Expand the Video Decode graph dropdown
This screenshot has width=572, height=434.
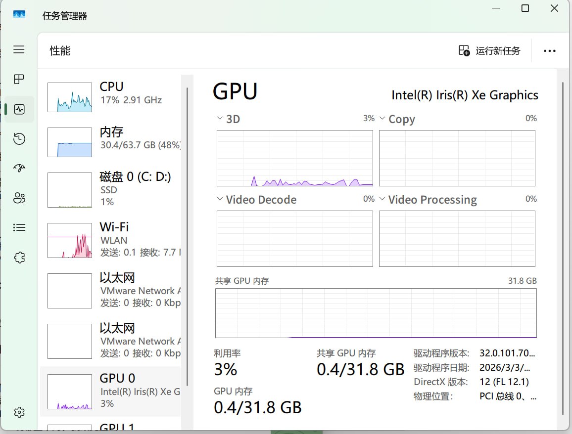point(220,199)
